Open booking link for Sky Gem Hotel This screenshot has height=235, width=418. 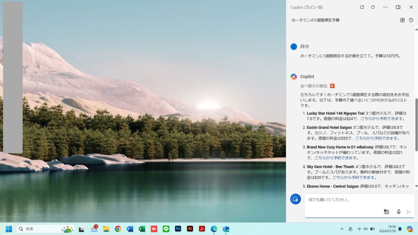[x=354, y=177]
